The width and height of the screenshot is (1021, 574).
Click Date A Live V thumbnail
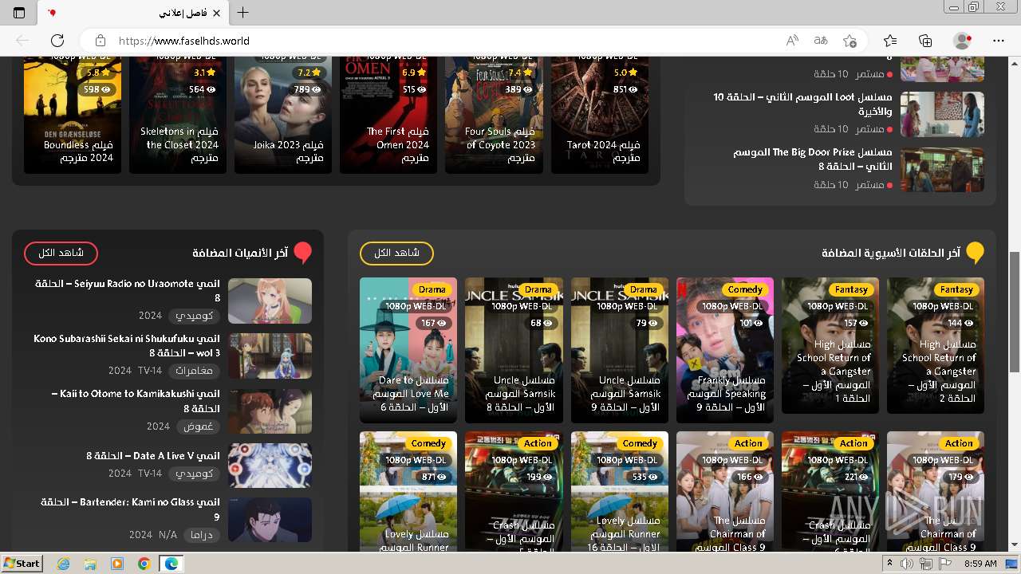tap(270, 466)
